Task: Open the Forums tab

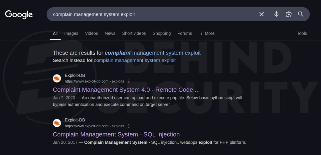Action: [185, 34]
